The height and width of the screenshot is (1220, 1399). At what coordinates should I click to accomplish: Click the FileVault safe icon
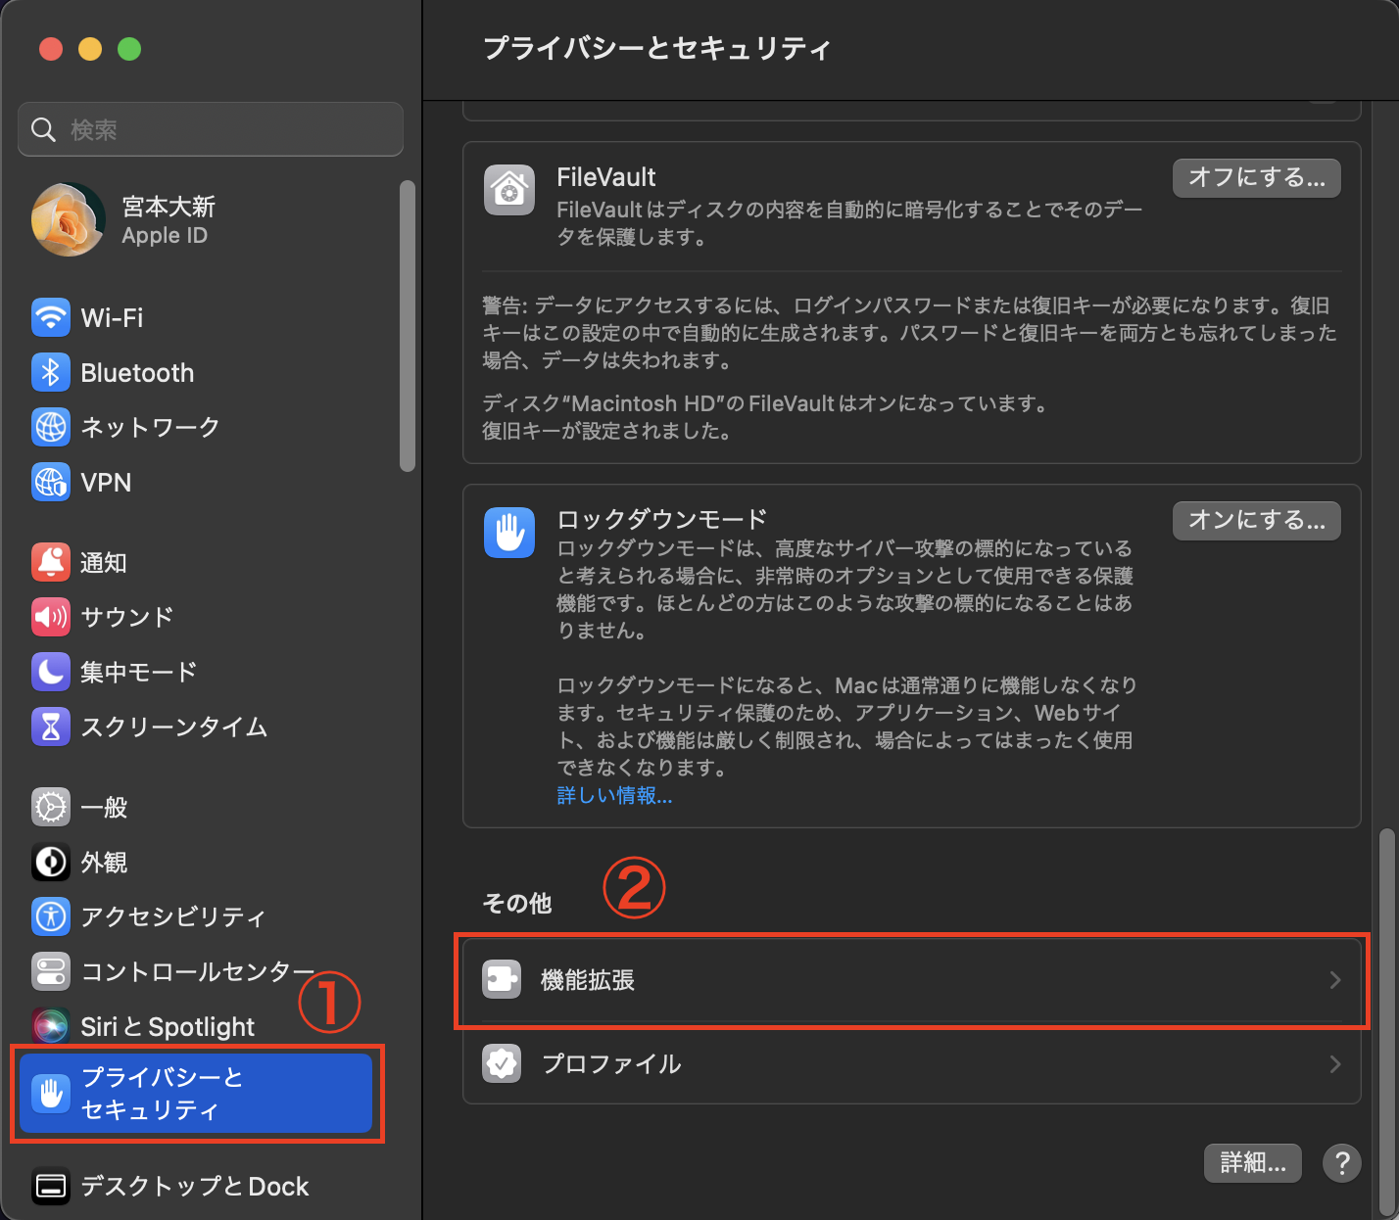click(x=509, y=190)
